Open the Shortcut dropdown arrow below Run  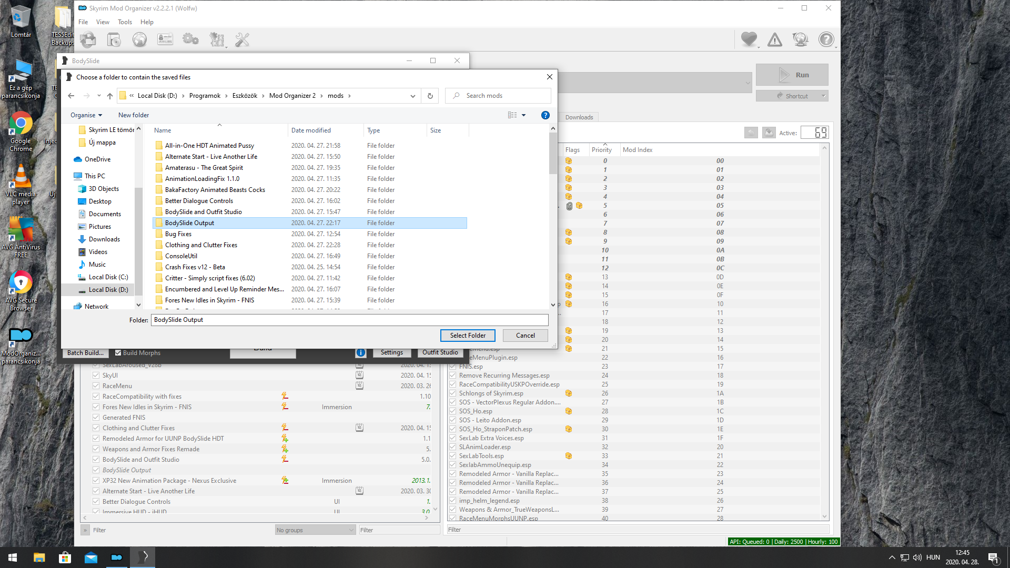tap(823, 96)
